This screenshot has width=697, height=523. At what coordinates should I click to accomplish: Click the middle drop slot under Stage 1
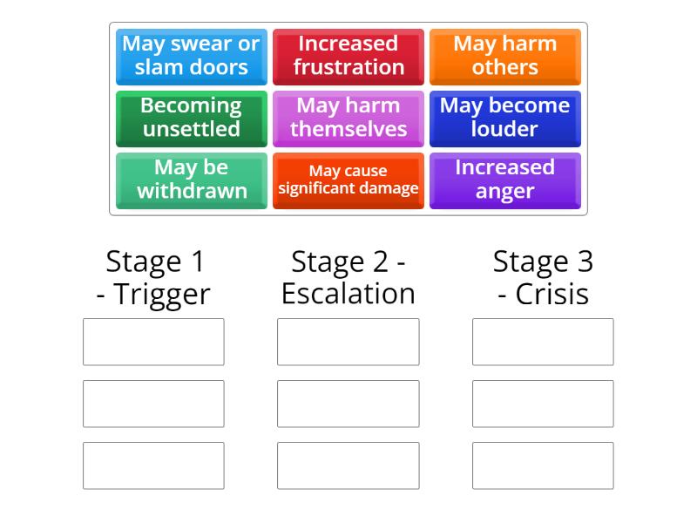(x=152, y=404)
